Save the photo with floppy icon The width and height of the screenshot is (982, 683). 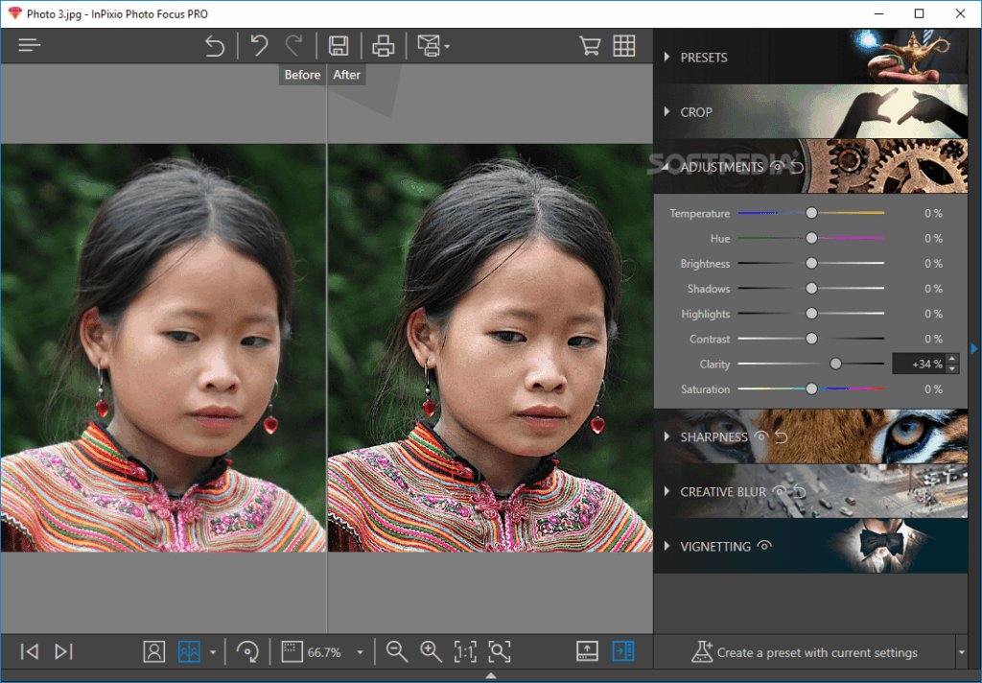click(x=339, y=46)
